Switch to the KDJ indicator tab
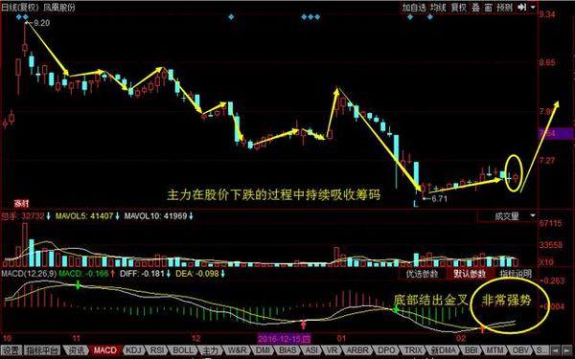Image resolution: width=575 pixels, height=359 pixels. (x=134, y=350)
